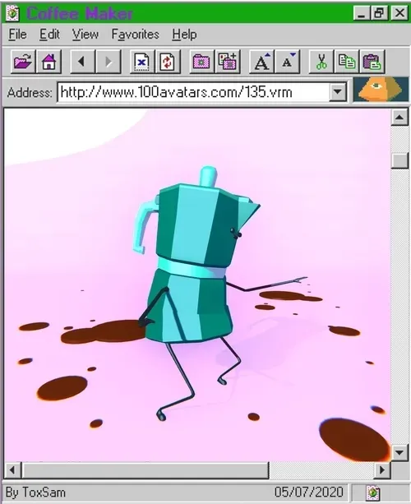The height and width of the screenshot is (504, 411).
Task: Click the Forward arrow button
Action: point(109,62)
